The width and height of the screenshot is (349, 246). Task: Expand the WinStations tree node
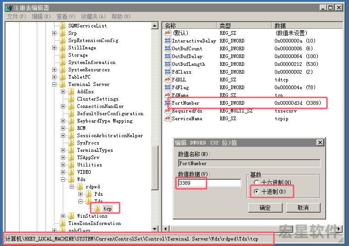click(x=63, y=216)
